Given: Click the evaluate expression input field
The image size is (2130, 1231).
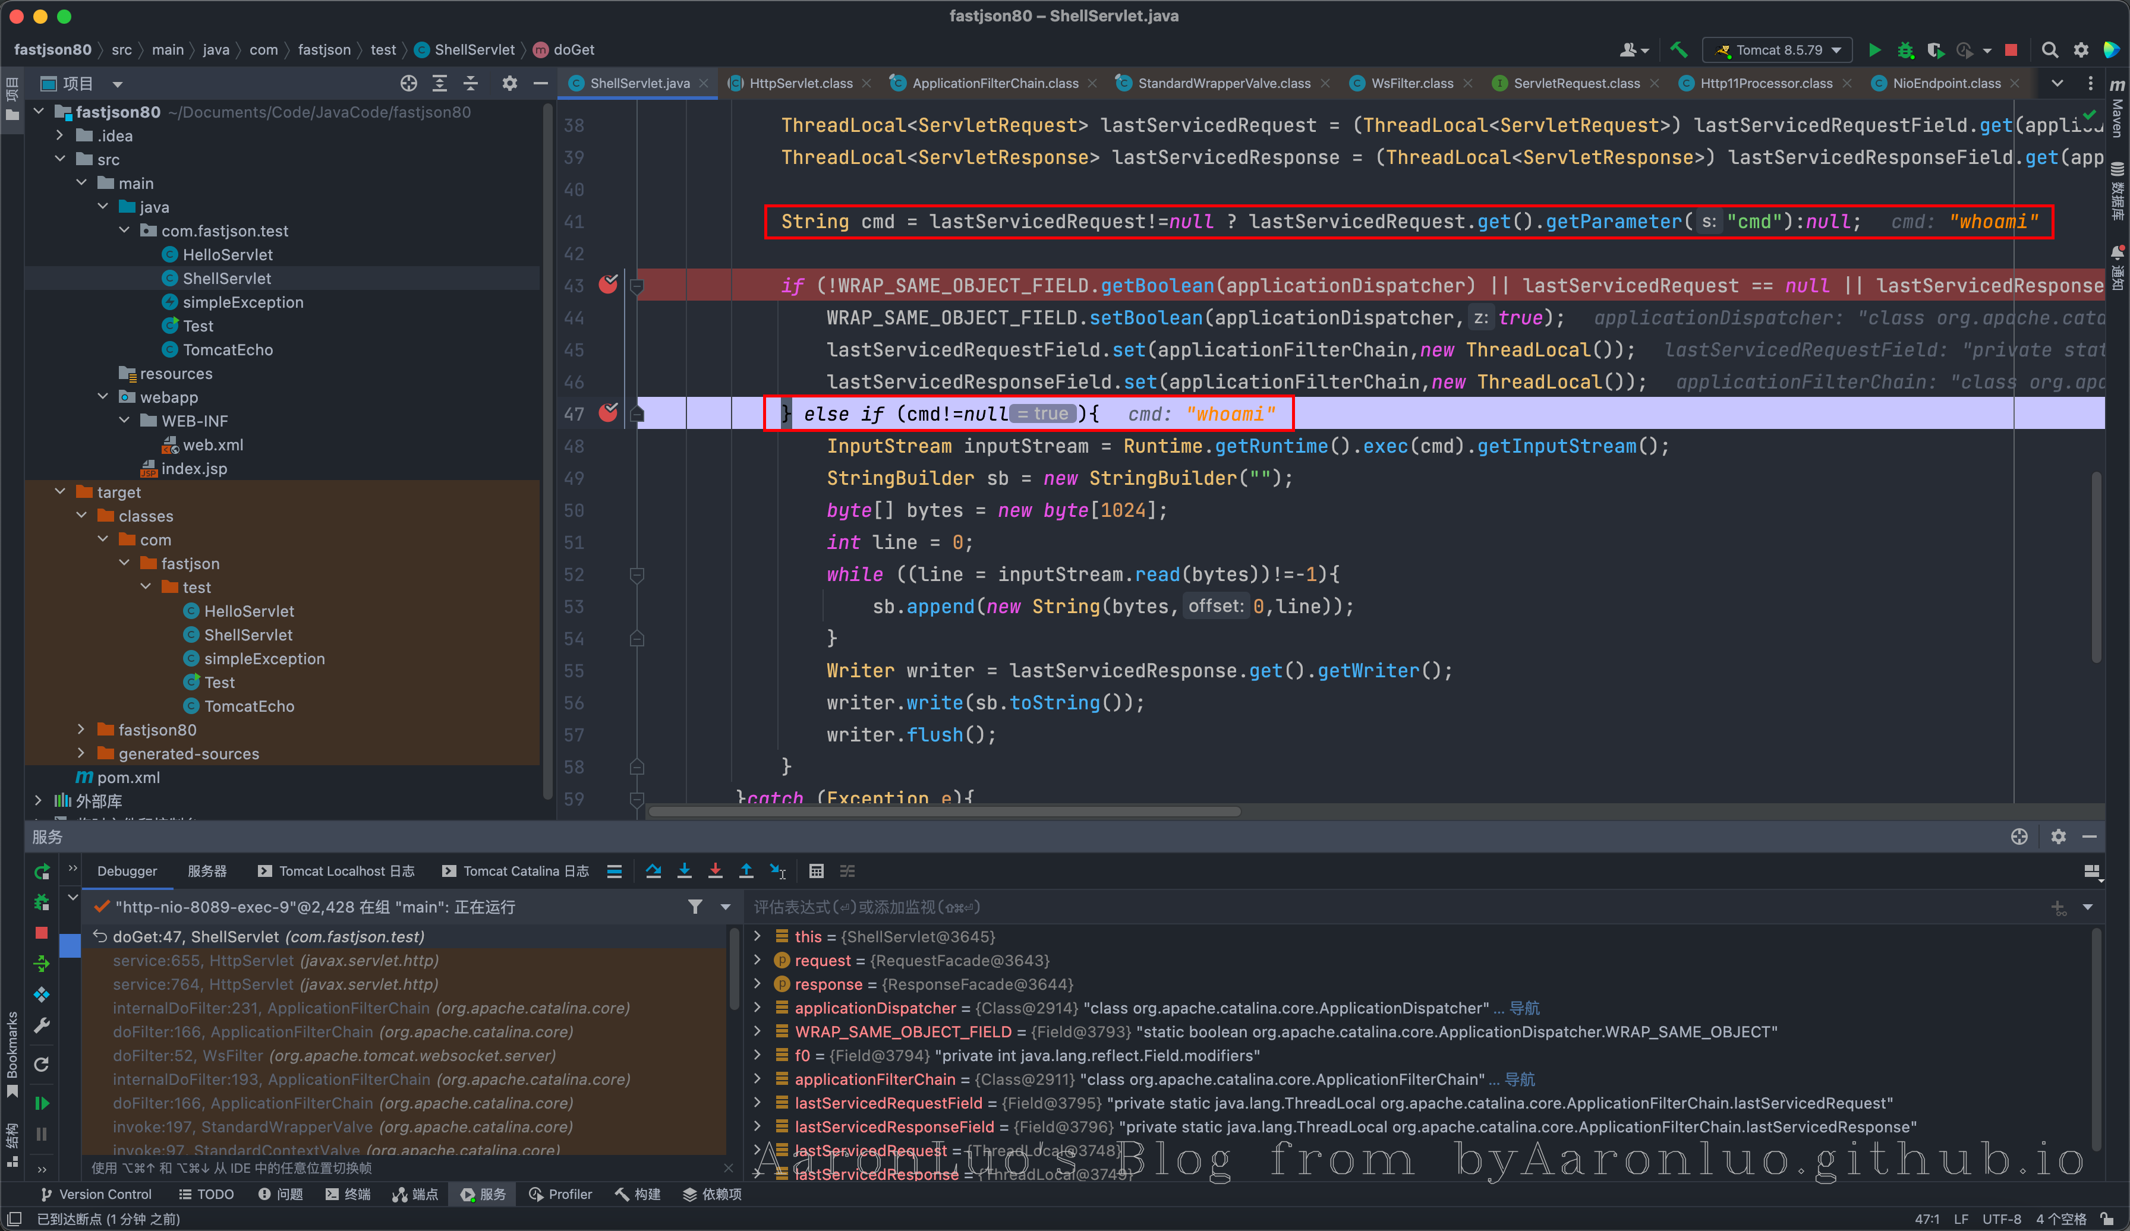Looking at the screenshot, I should click(x=1395, y=907).
